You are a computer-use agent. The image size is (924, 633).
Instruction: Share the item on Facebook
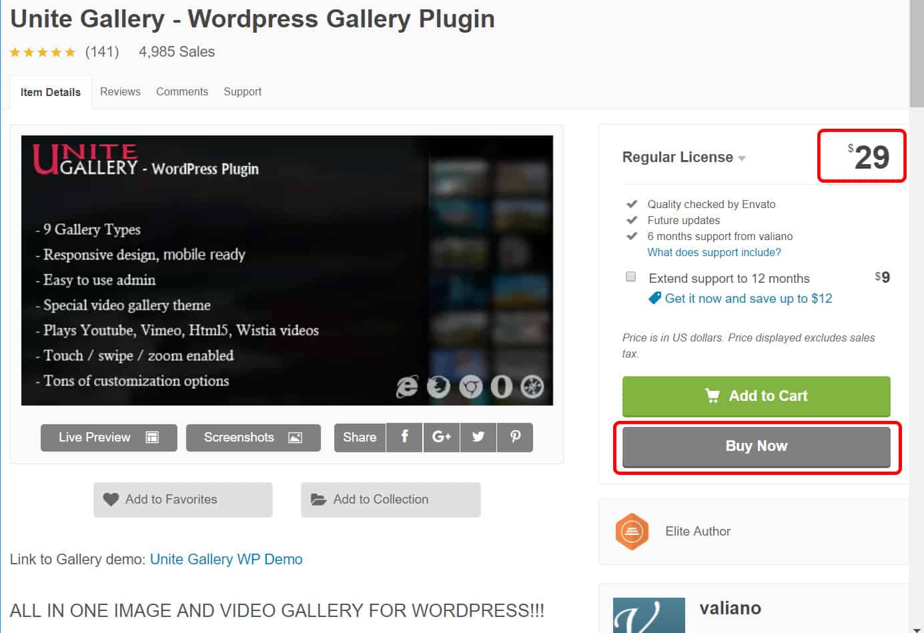click(404, 438)
